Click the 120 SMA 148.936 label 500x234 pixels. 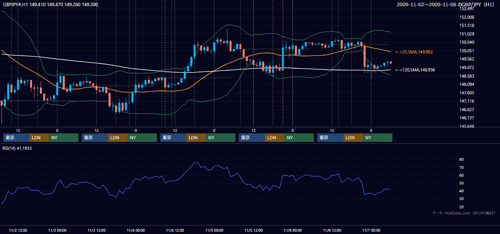coord(415,70)
